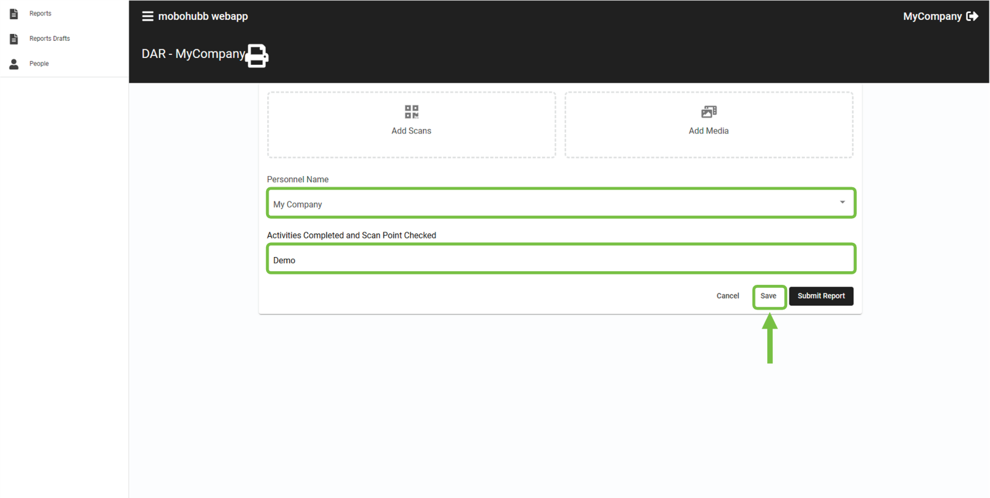Click the Reports Drafts file icon
990x498 pixels.
(14, 39)
